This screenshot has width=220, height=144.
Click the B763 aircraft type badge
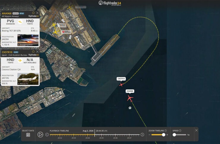point(22,13)
